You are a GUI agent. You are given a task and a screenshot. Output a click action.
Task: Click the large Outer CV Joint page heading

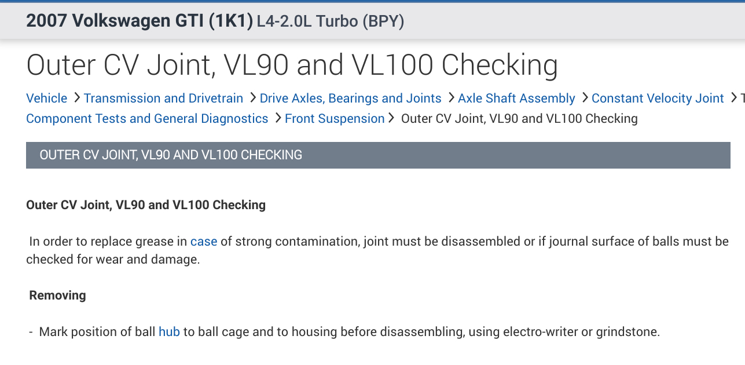tap(292, 65)
